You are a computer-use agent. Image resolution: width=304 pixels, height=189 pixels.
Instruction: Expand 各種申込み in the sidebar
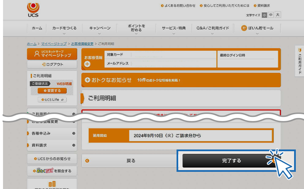click(x=52, y=134)
